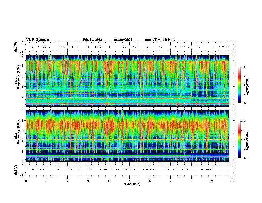Image resolution: width=262 pixels, height=203 pixels.
Task: Select the "start UT = 17:0 :1" text
Action: pos(160,40)
